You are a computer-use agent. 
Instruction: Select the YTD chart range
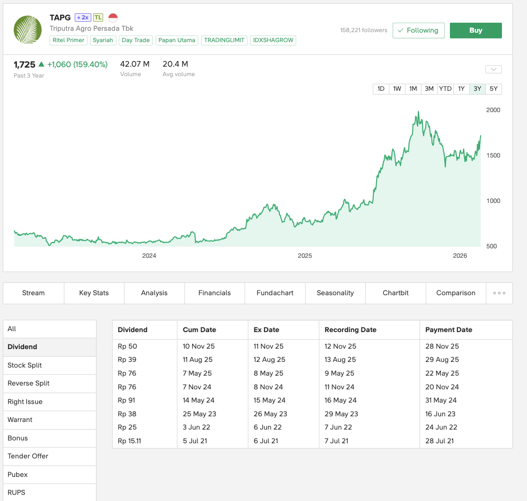pos(445,89)
